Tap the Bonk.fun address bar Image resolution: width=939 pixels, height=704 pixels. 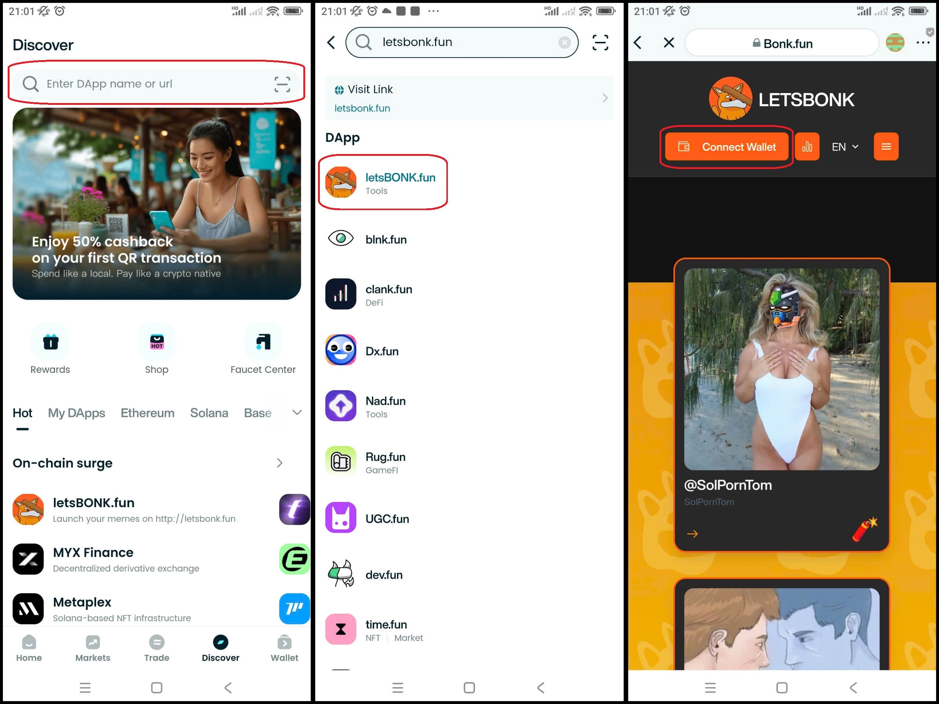coord(782,43)
